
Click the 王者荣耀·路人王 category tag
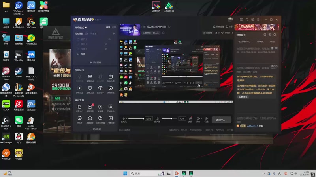[x=150, y=33]
